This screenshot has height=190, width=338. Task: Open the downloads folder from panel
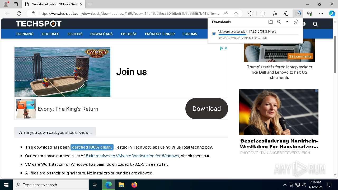(270, 22)
